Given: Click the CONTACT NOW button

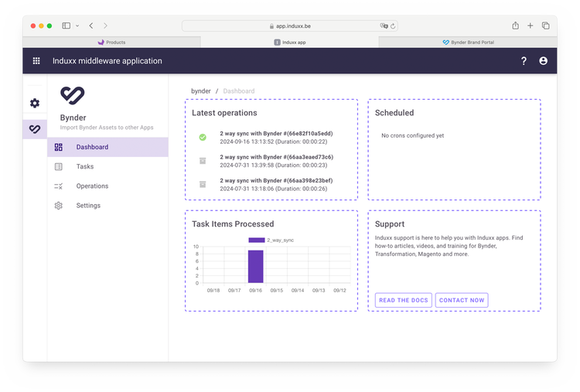Looking at the screenshot, I should pyautogui.click(x=462, y=300).
